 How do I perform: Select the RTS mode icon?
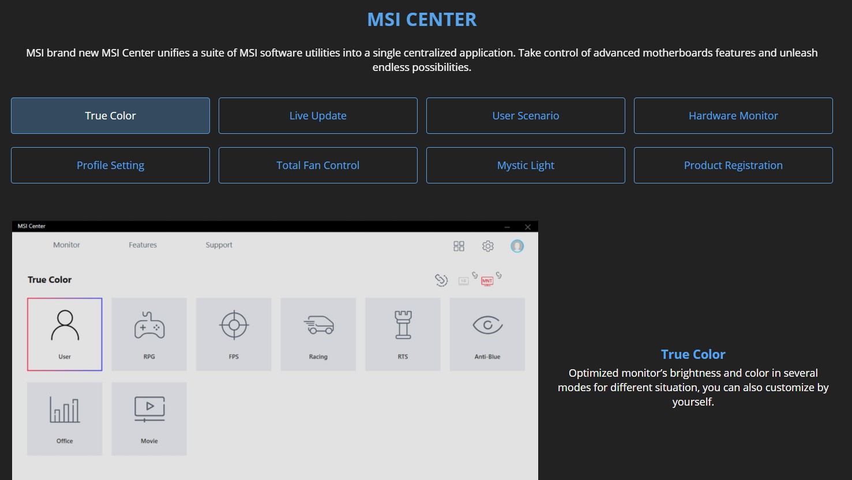tap(403, 333)
